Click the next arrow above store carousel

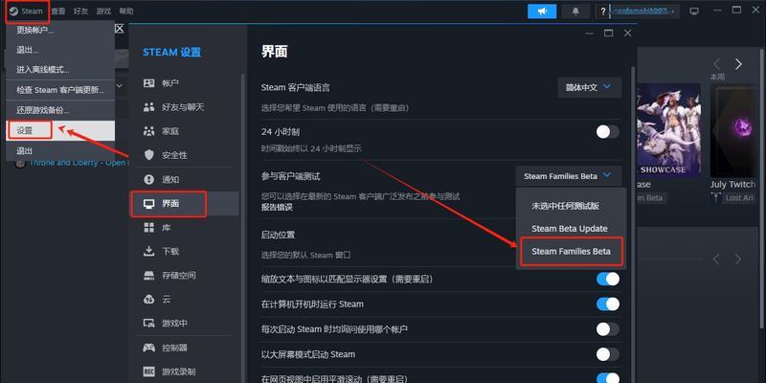[x=738, y=64]
